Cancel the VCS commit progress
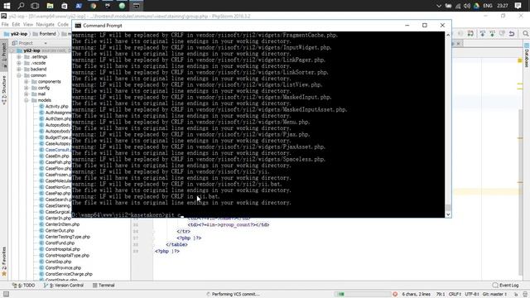The width and height of the screenshot is (530, 298). 395,295
